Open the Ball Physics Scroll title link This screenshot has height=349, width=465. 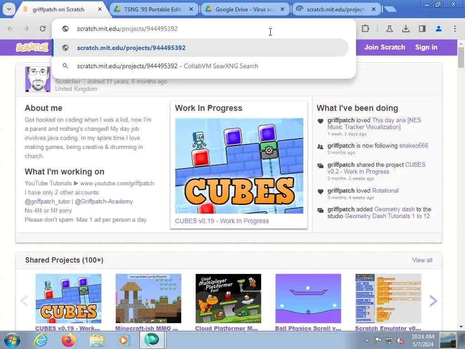308,328
